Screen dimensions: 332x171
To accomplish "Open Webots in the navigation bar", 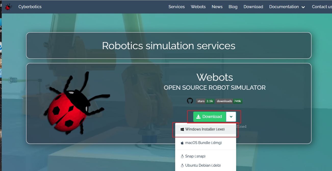I will tap(198, 7).
